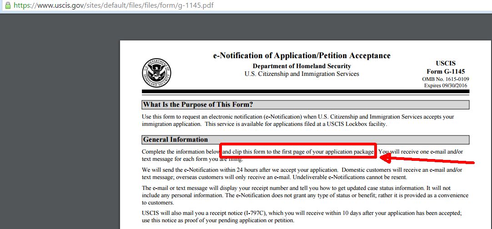
Task: Click heading 'What Is the Purpose of This Form?'
Action: click(198, 105)
